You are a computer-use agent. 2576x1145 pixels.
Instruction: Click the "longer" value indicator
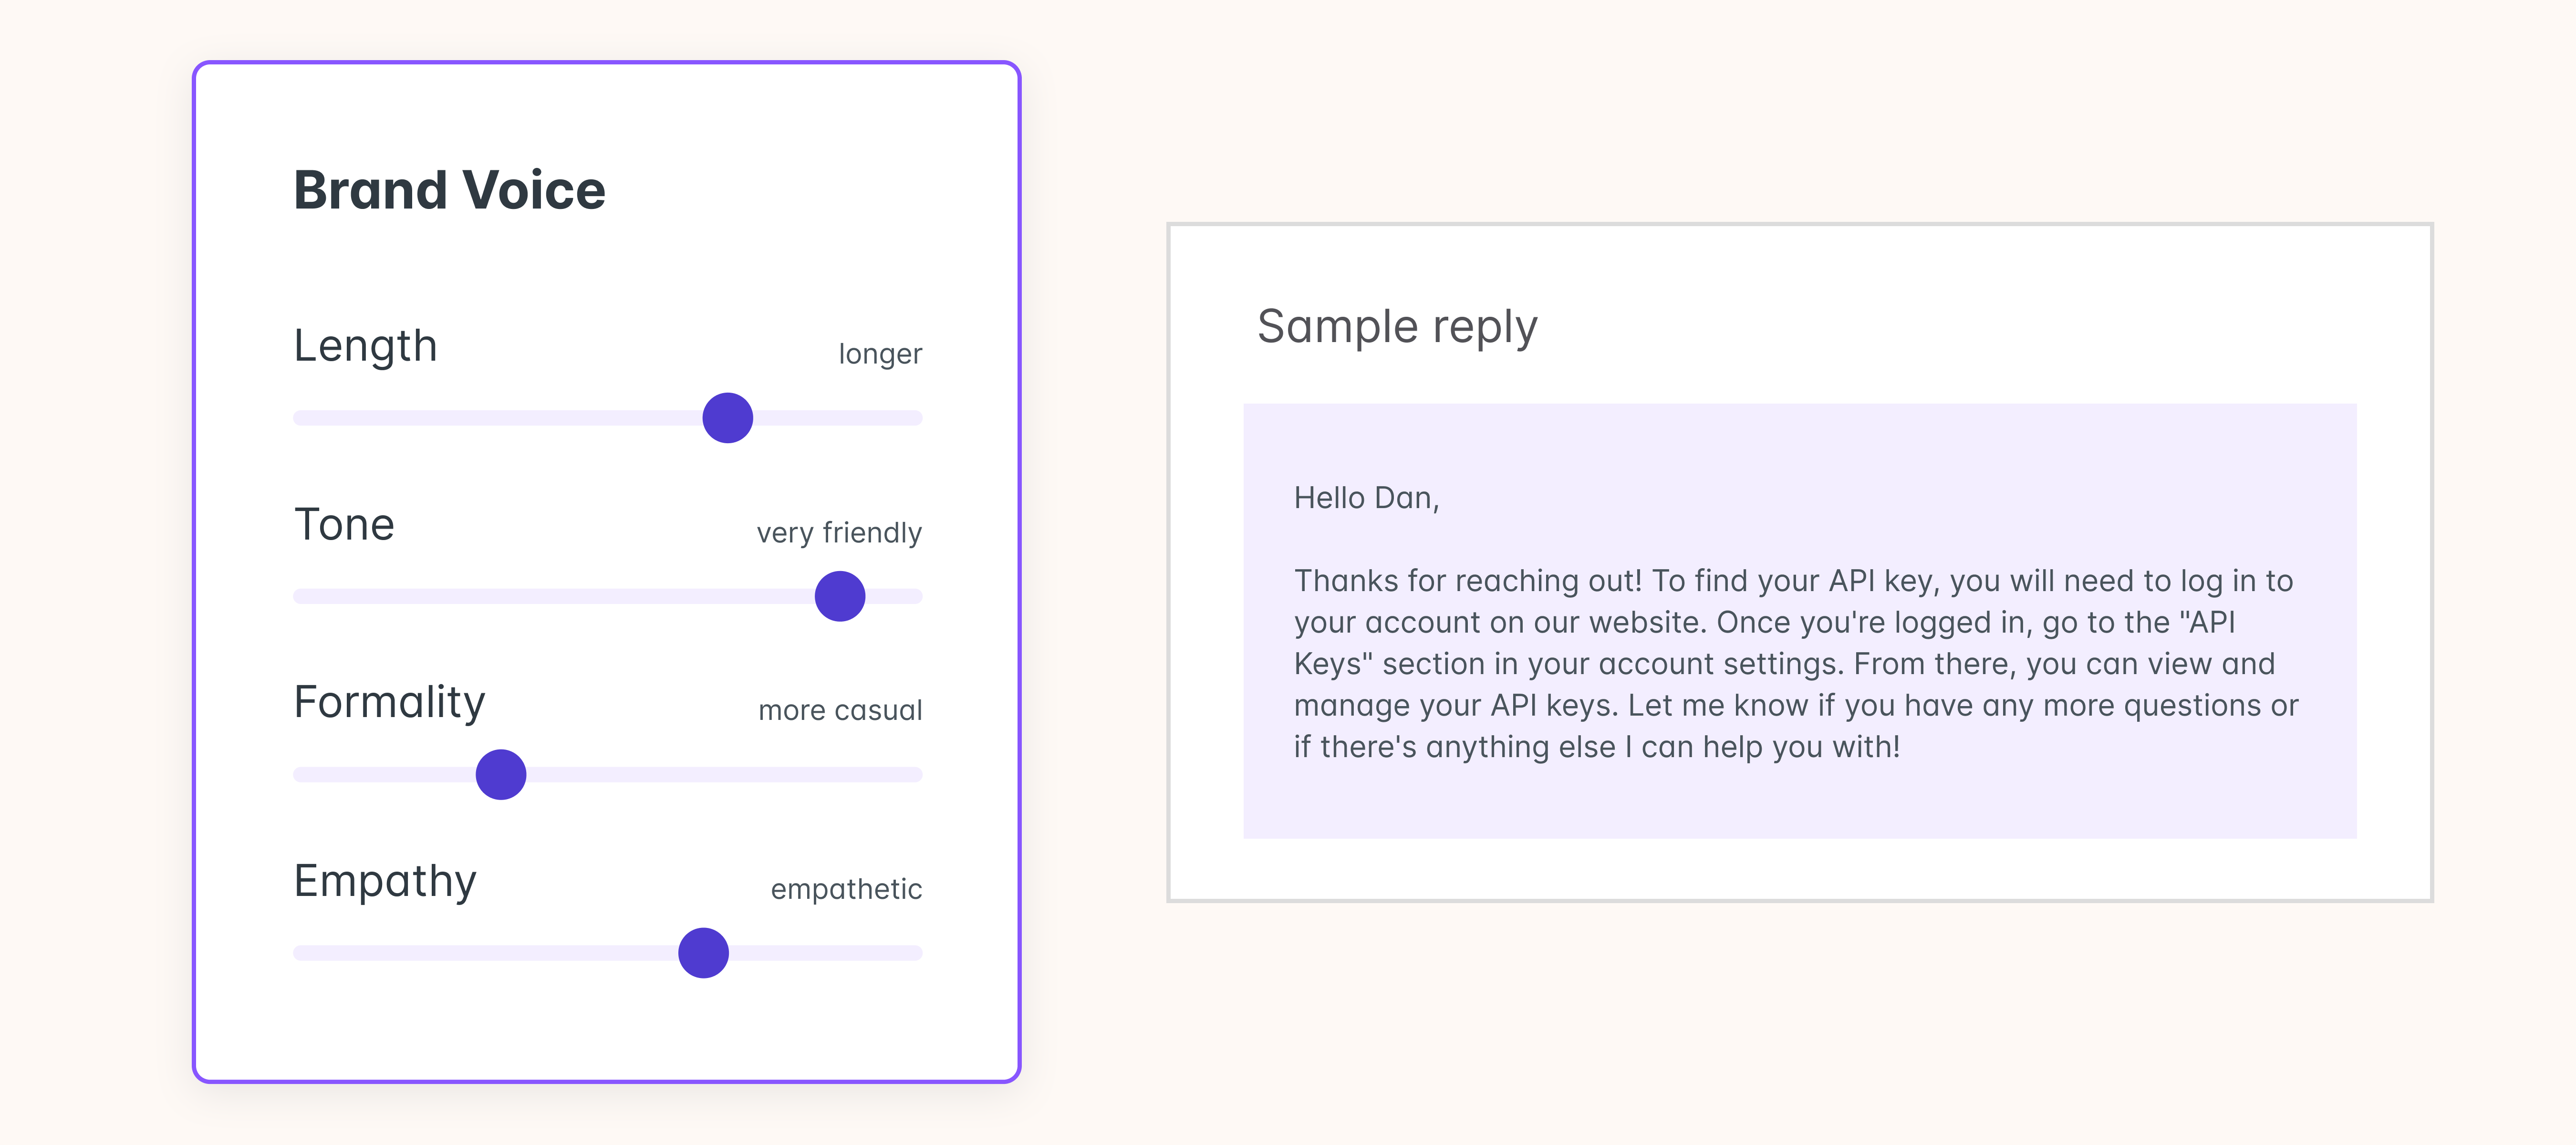tap(880, 354)
